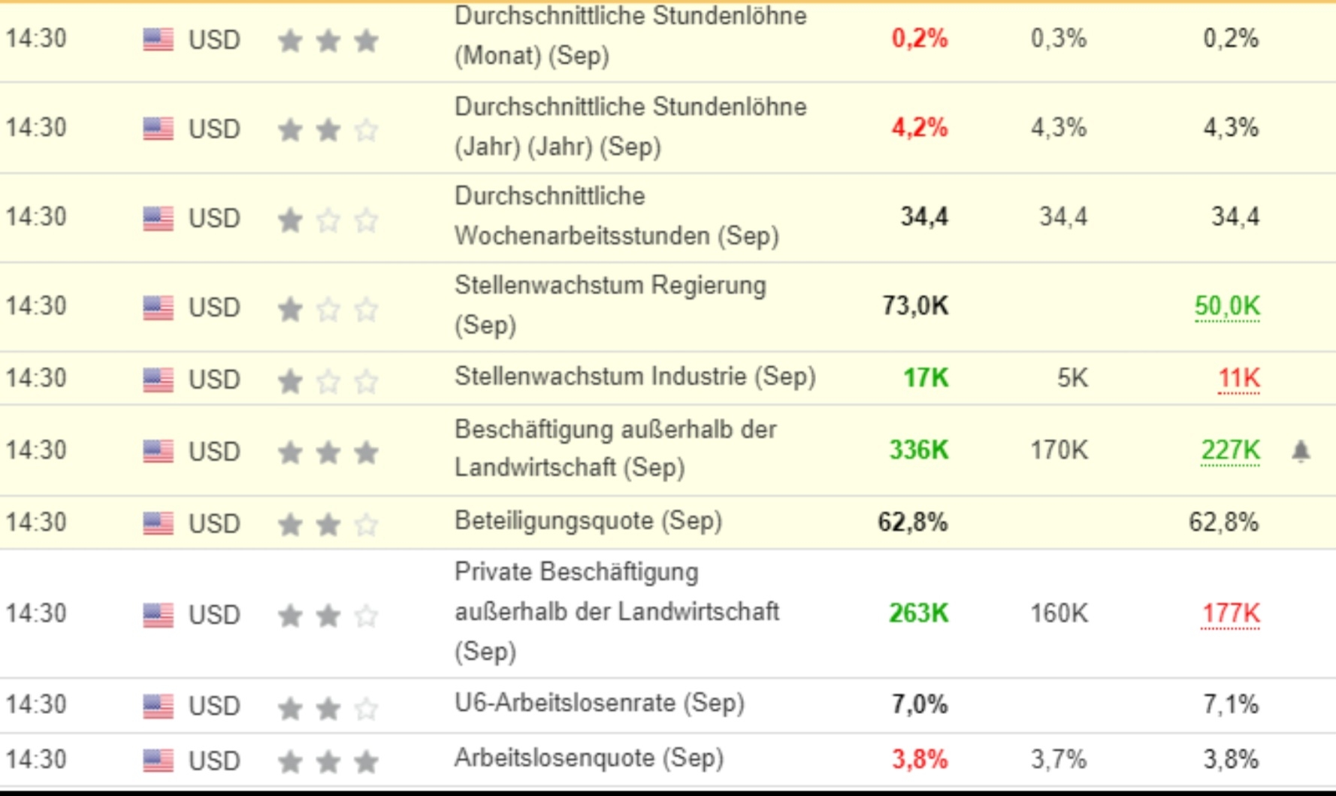Image resolution: width=1336 pixels, height=796 pixels.
Task: Open the U6-Arbeitslosenrate (Sep) event
Action: (x=599, y=704)
